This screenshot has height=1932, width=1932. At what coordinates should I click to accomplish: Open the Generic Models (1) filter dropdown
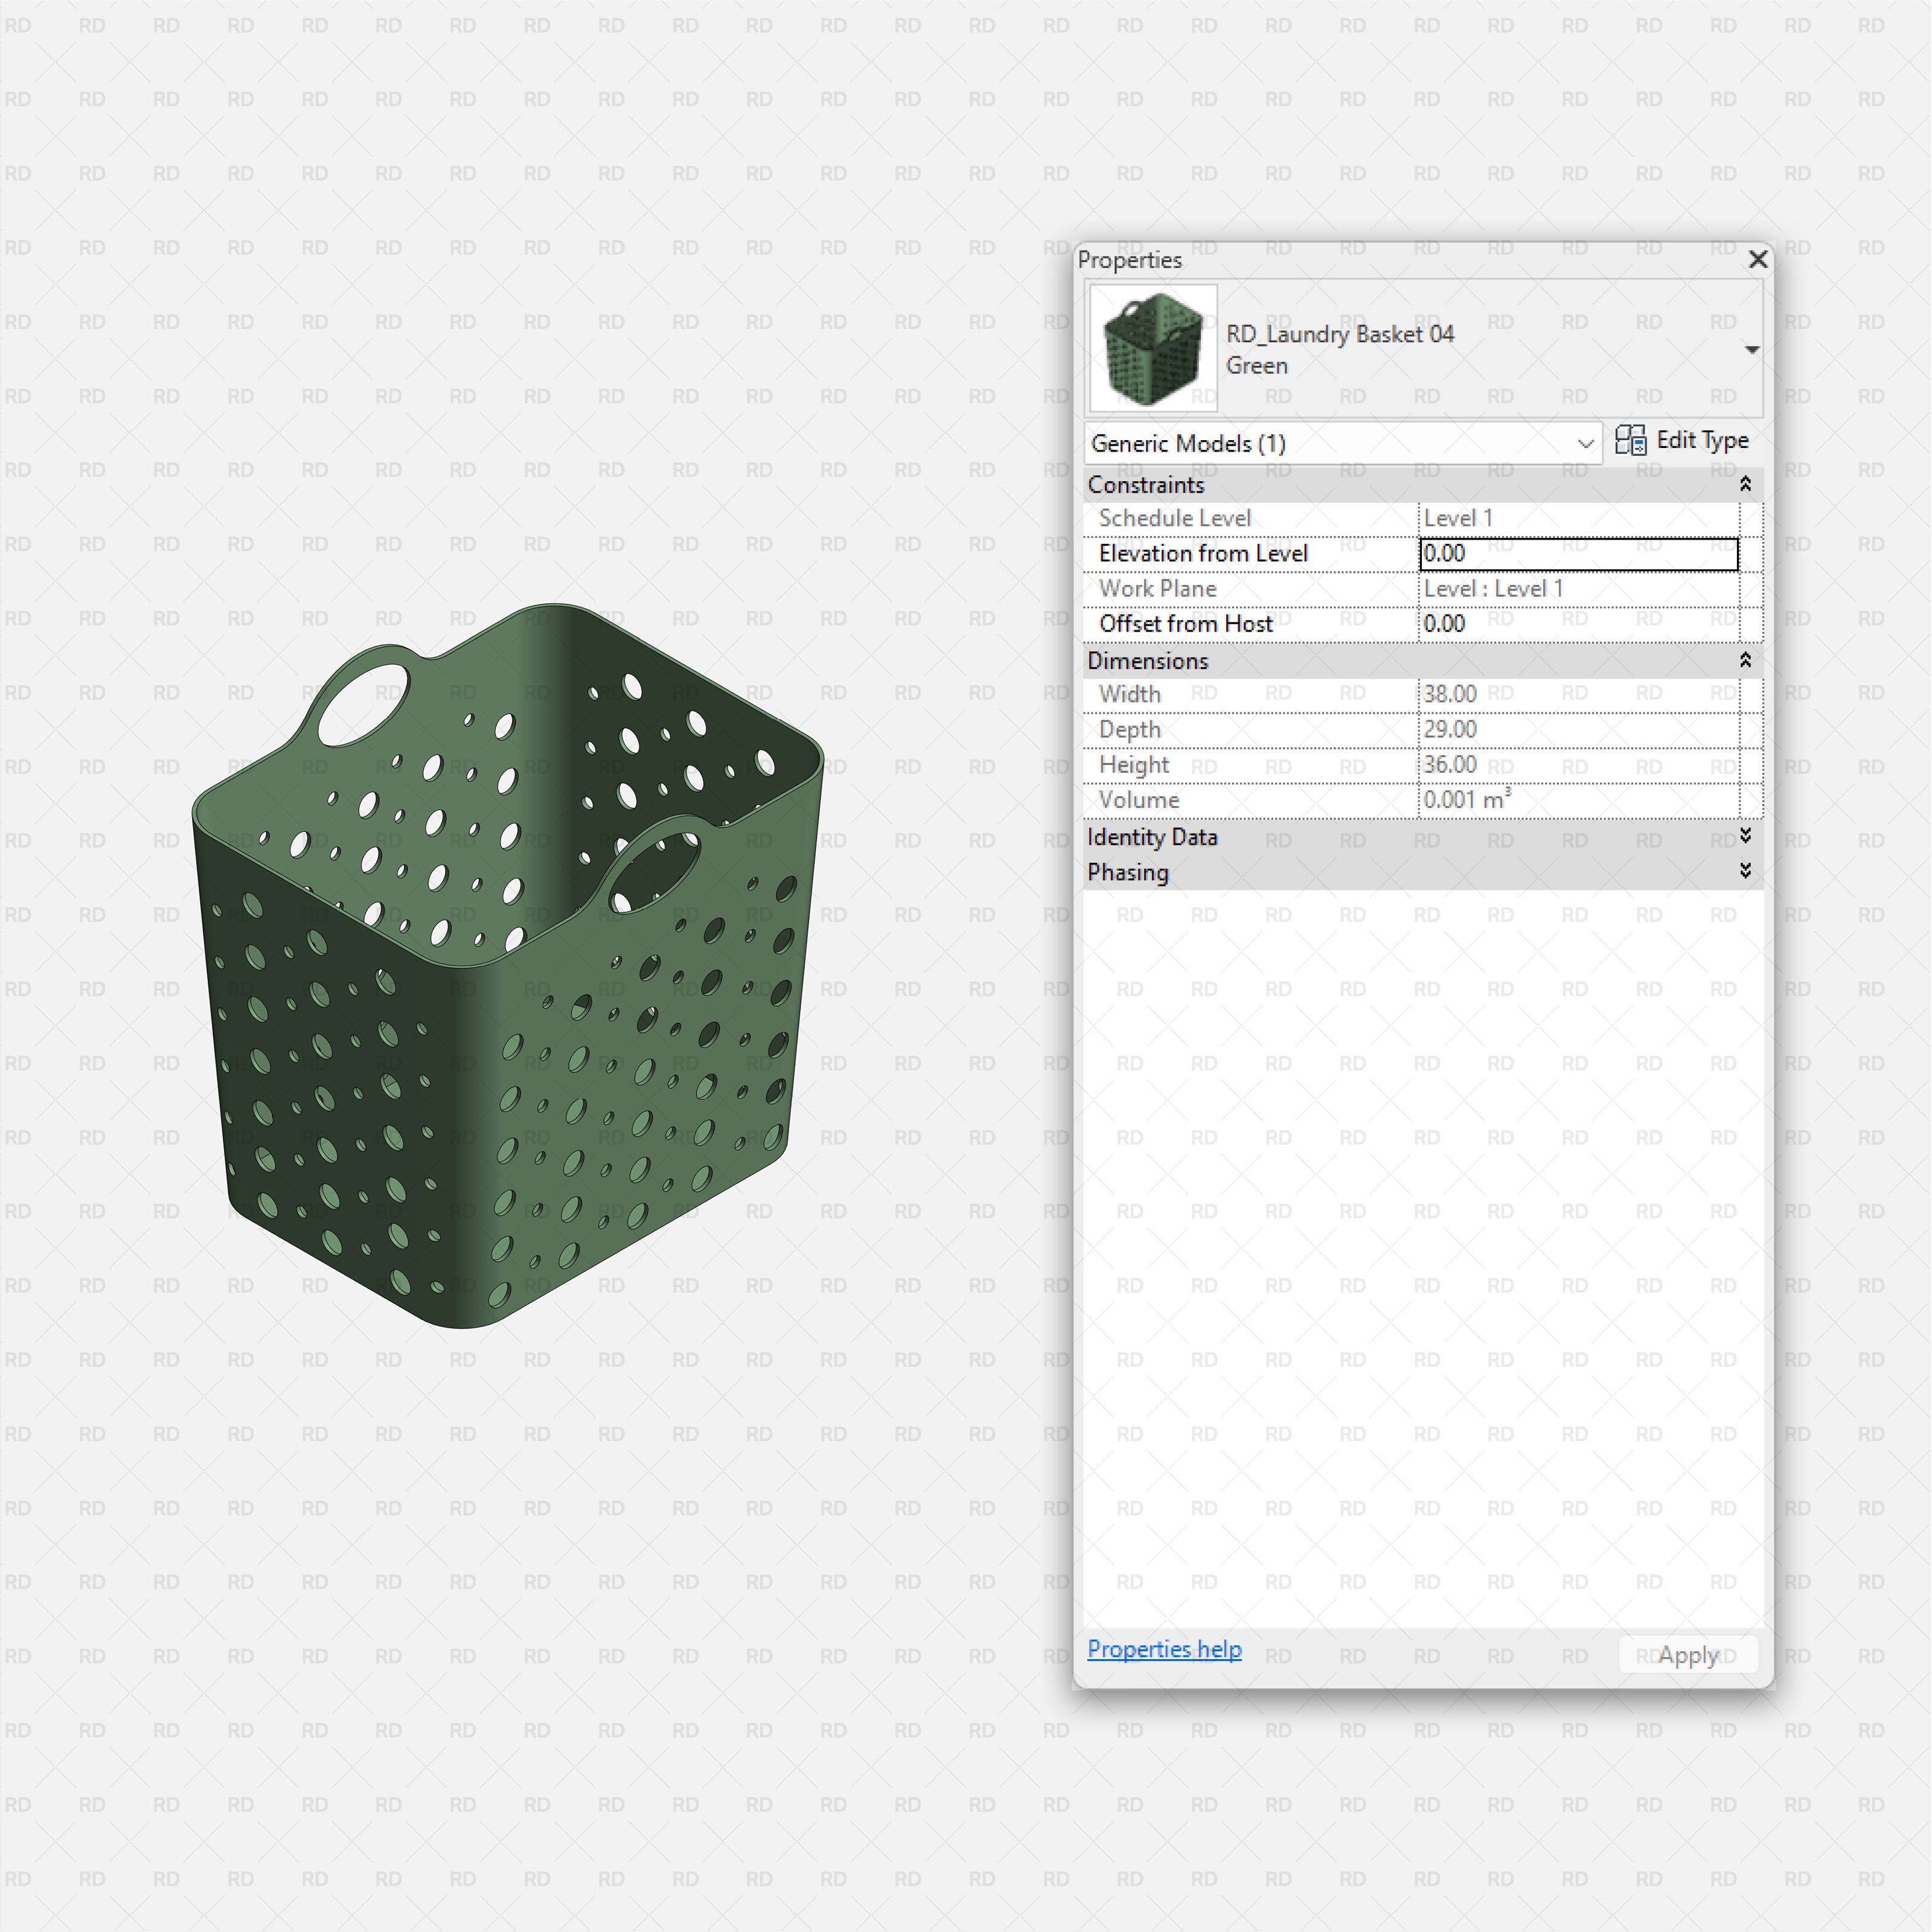point(1586,443)
